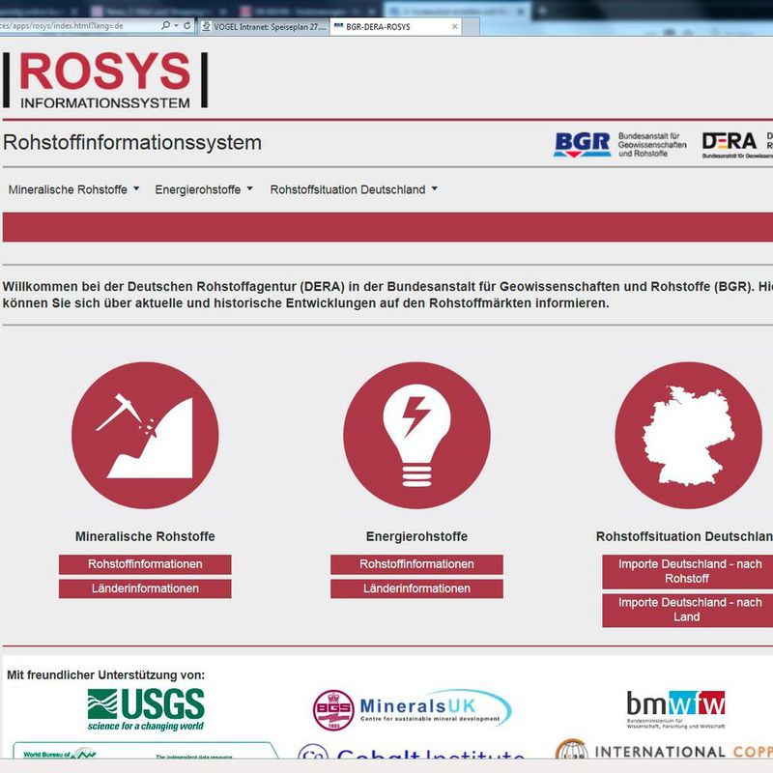Switch to the VOGEL Intranet Speiseplan tab
This screenshot has width=773, height=773.
[x=264, y=27]
